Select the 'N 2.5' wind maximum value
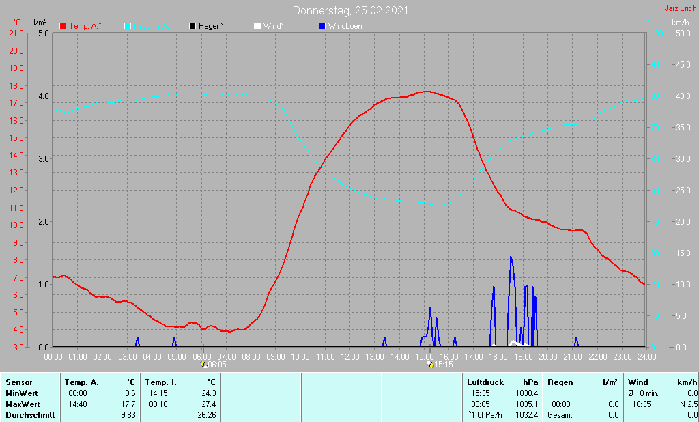Screen dimensions: 699x422 [x=688, y=404]
